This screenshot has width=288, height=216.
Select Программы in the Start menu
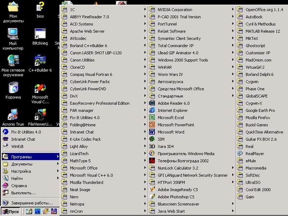point(31,156)
